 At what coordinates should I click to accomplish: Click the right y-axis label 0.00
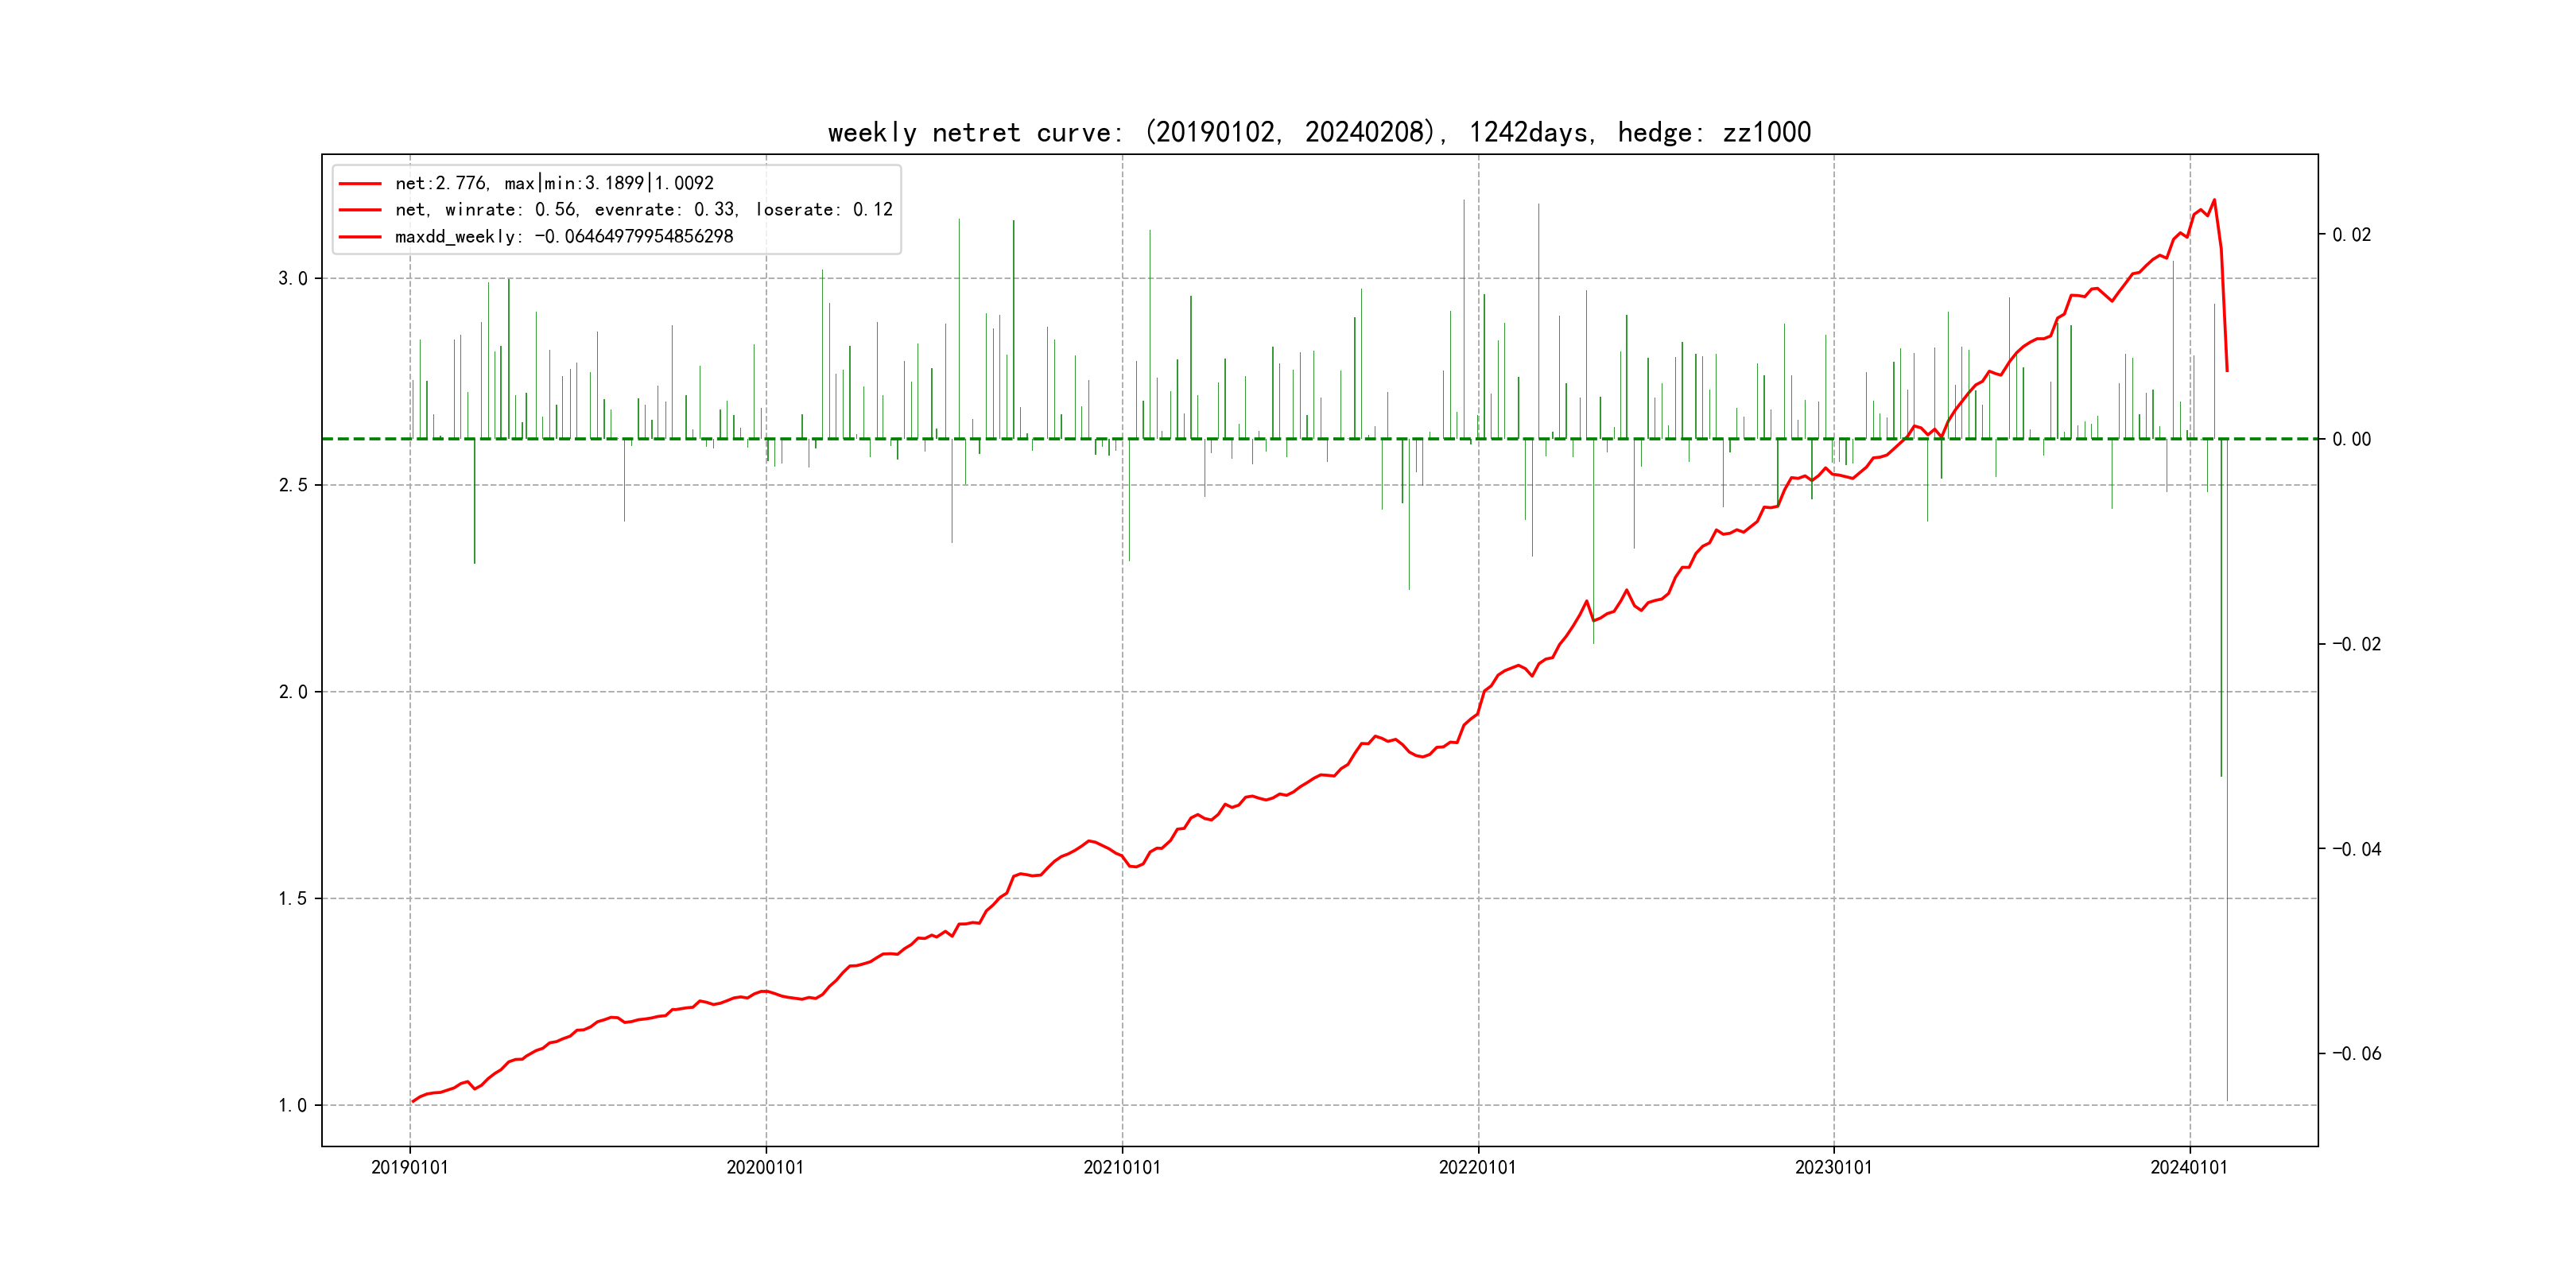(2351, 440)
